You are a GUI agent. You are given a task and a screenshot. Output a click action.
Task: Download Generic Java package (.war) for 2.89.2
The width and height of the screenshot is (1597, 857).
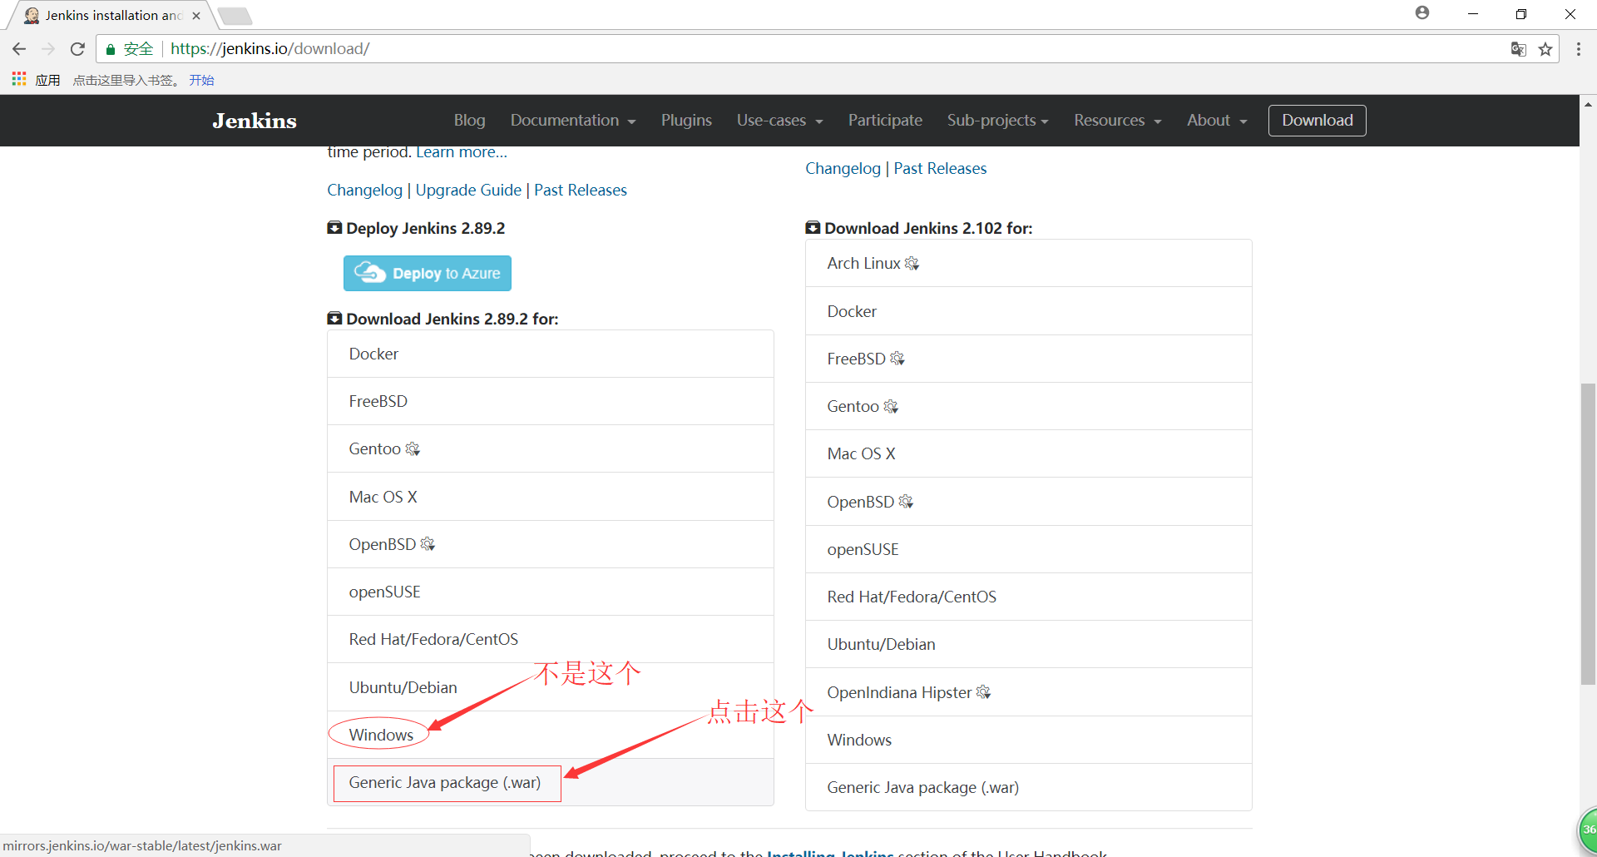coord(551,782)
